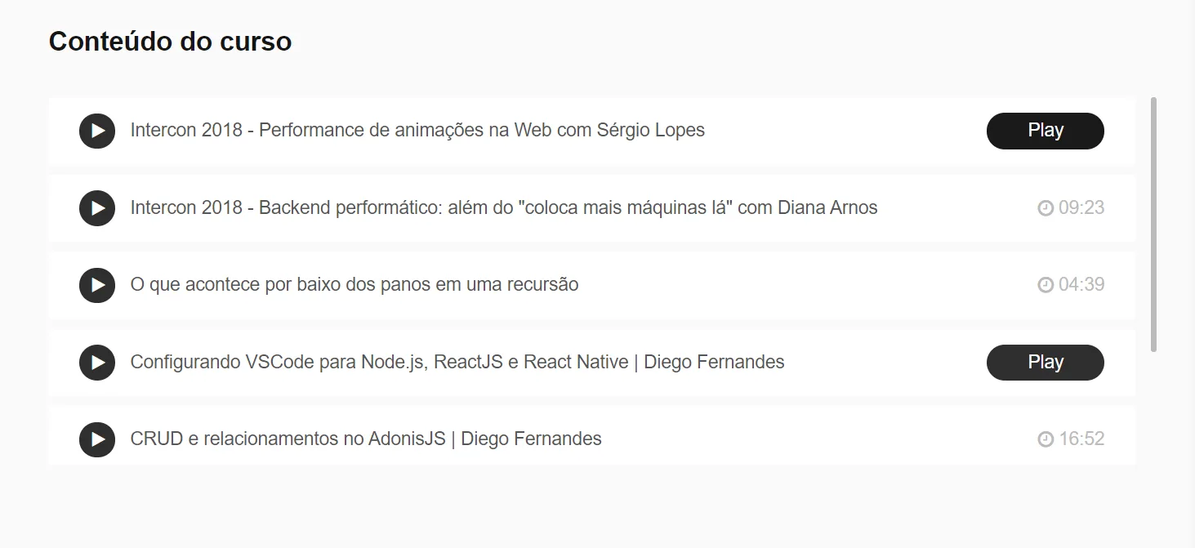Click play icon for CRUD AdonisJS lesson
The image size is (1195, 548).
(97, 439)
